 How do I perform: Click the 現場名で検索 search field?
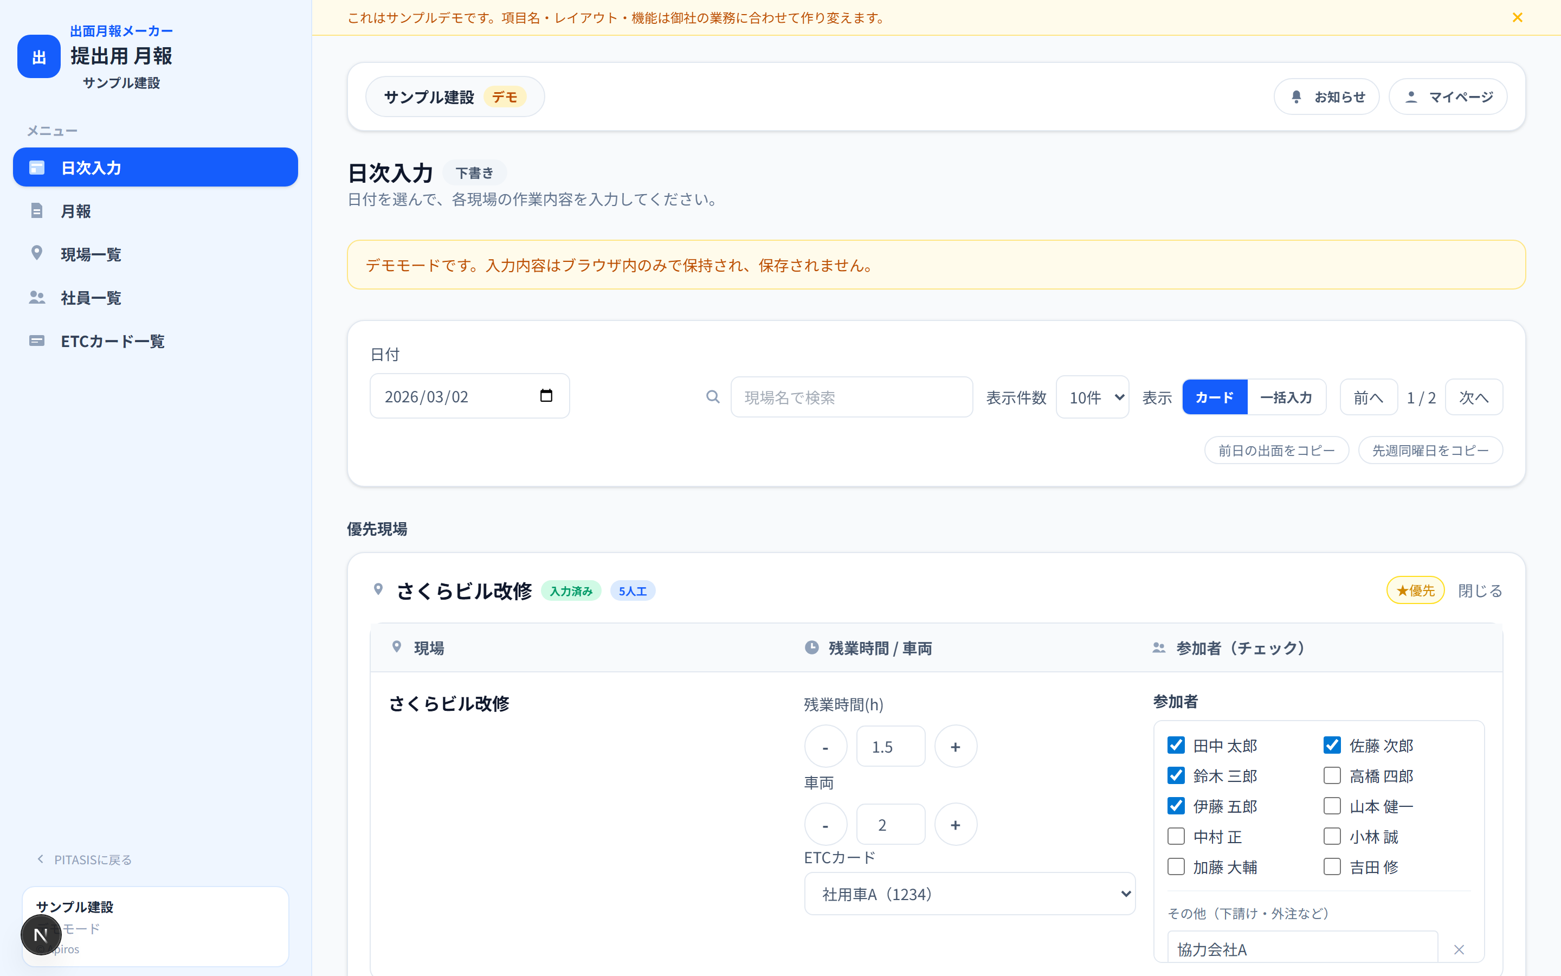click(852, 397)
